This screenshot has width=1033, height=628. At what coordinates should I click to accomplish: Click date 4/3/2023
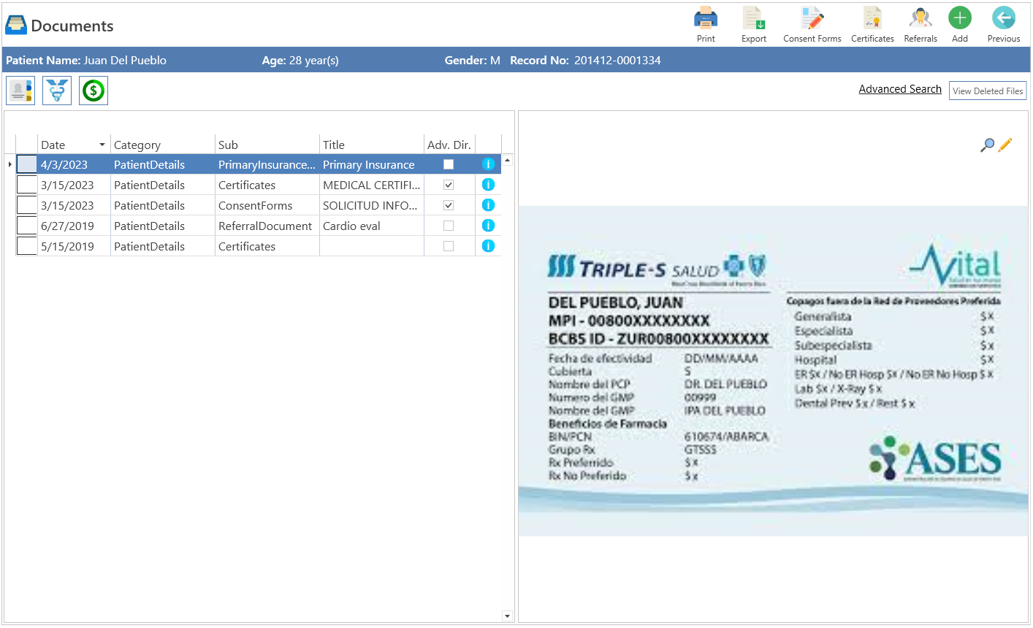(64, 164)
